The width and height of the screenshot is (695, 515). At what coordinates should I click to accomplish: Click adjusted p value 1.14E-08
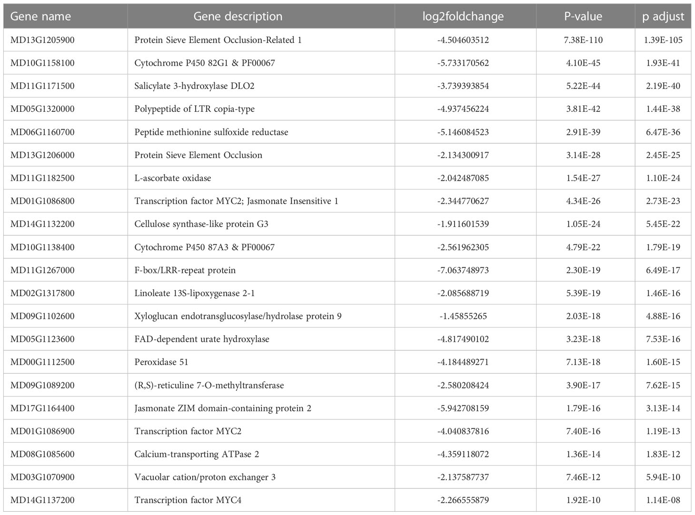click(x=663, y=500)
